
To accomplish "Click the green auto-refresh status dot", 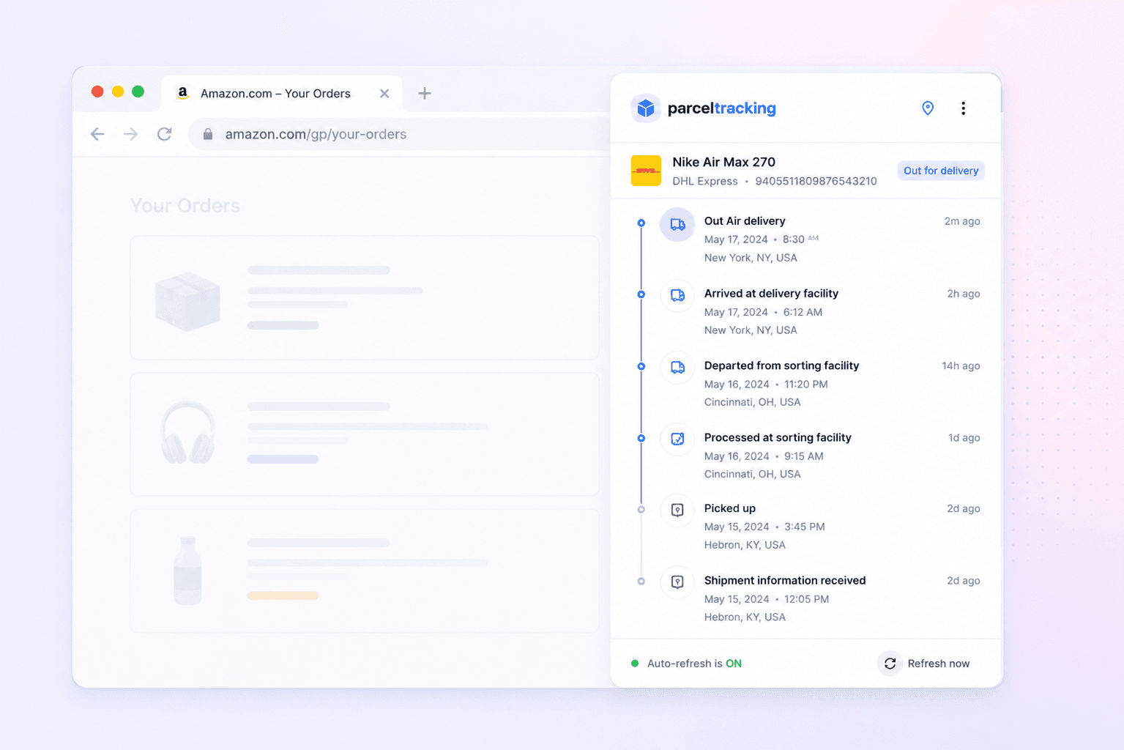I will 635,664.
